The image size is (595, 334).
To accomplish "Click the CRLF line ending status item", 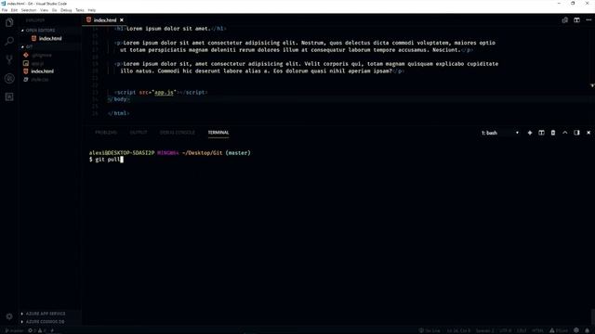I will (522, 330).
